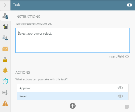Open the Reminders bell tab
This screenshot has width=135, height=112.
point(5,70)
